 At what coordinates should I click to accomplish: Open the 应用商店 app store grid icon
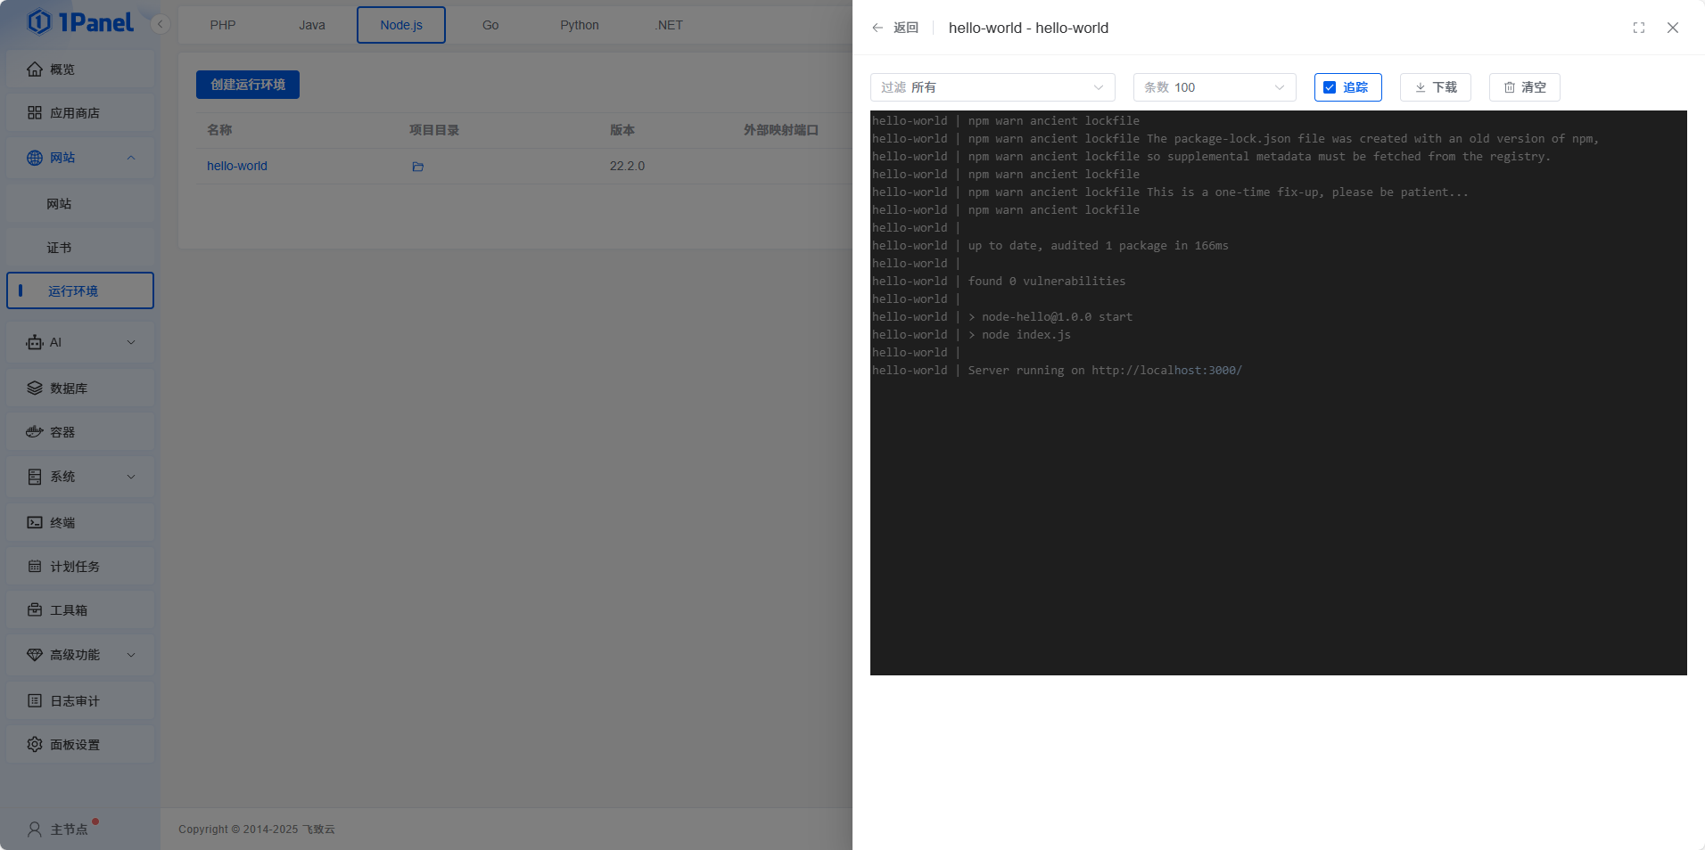coord(35,113)
